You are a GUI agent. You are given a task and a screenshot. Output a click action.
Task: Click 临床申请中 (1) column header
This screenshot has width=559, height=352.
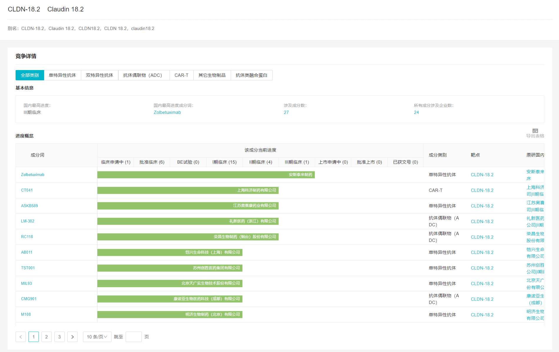pyautogui.click(x=116, y=162)
